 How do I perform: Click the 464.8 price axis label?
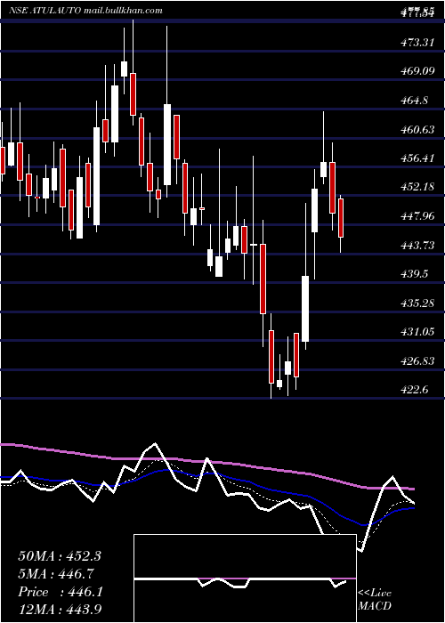415,100
